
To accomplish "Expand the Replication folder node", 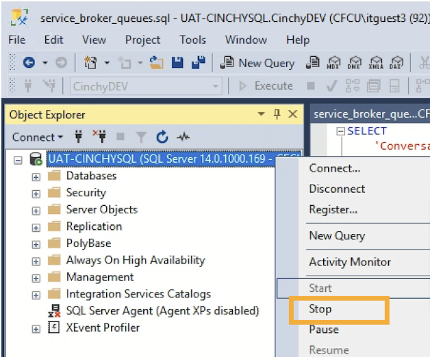I will (x=36, y=228).
